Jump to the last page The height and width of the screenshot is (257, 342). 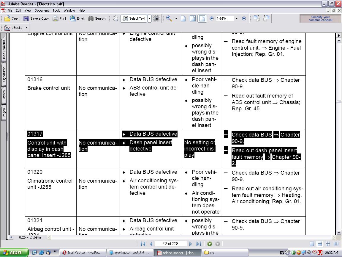[199, 244]
